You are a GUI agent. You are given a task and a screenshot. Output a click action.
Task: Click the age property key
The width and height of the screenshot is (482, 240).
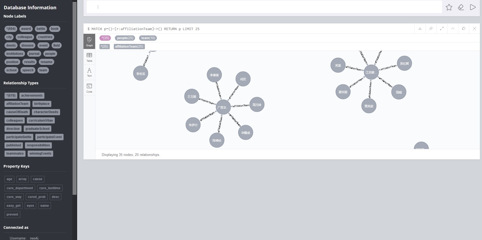pyautogui.click(x=9, y=179)
